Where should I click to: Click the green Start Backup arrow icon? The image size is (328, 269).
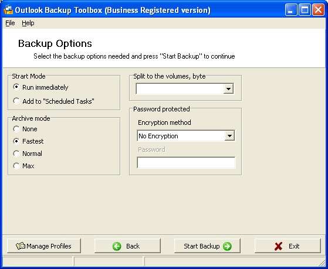[227, 246]
